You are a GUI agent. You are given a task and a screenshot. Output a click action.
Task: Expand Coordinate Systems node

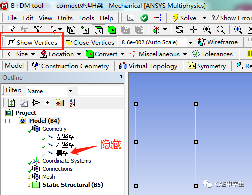[x=21, y=161]
